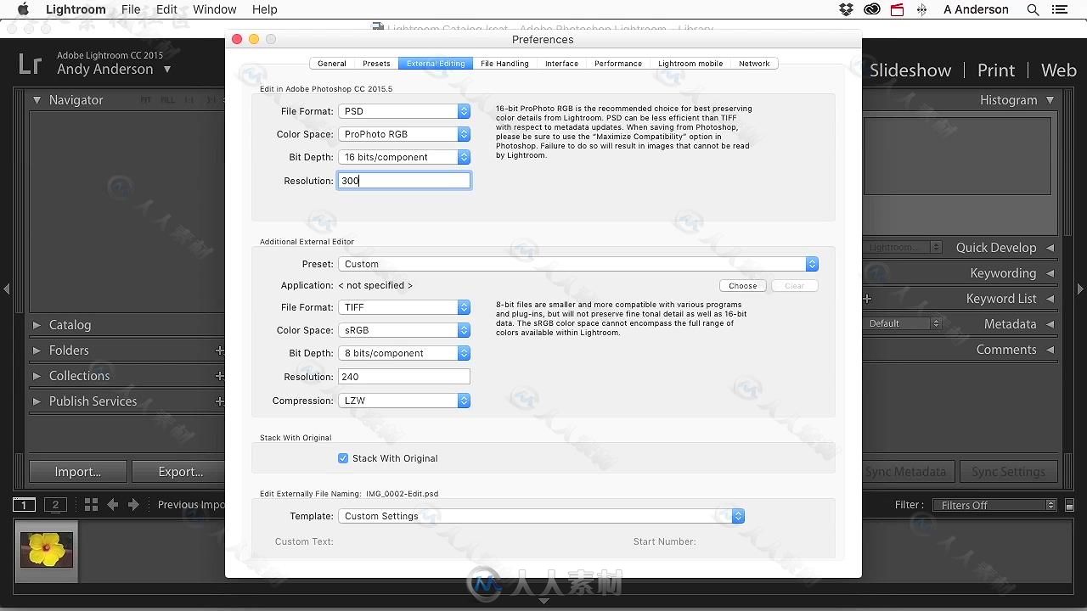The height and width of the screenshot is (611, 1087).
Task: Add keyword with Keyword List plus icon
Action: click(x=867, y=299)
